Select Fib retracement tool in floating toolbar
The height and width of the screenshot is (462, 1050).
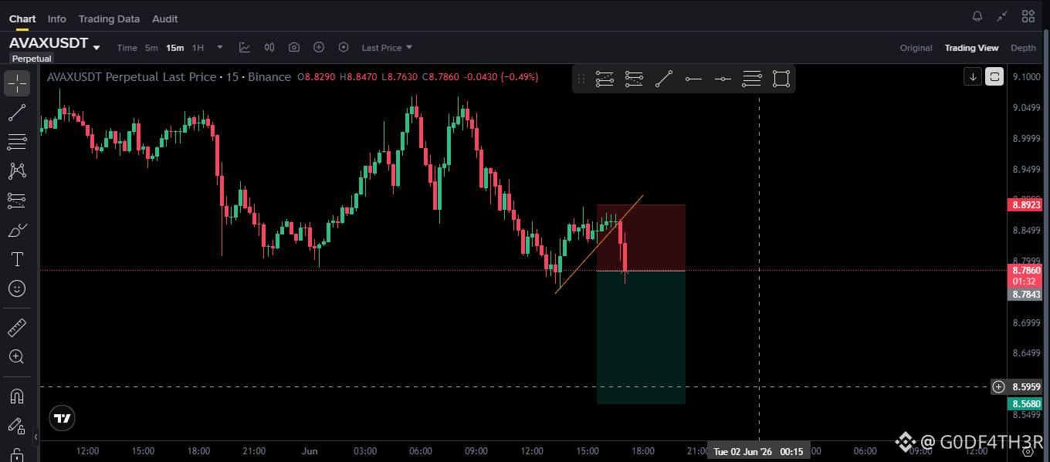coord(751,79)
